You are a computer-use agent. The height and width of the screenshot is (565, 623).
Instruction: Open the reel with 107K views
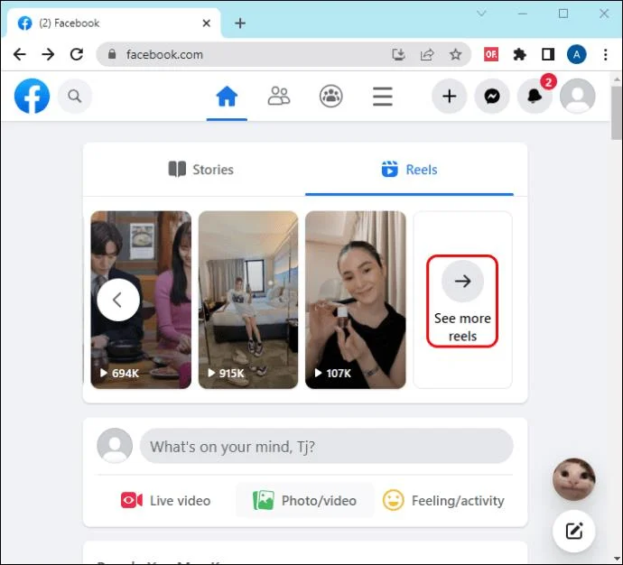pyautogui.click(x=356, y=300)
